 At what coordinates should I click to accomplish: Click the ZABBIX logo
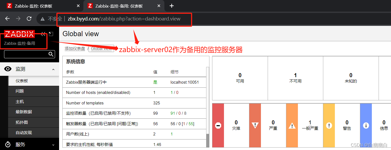point(19,34)
